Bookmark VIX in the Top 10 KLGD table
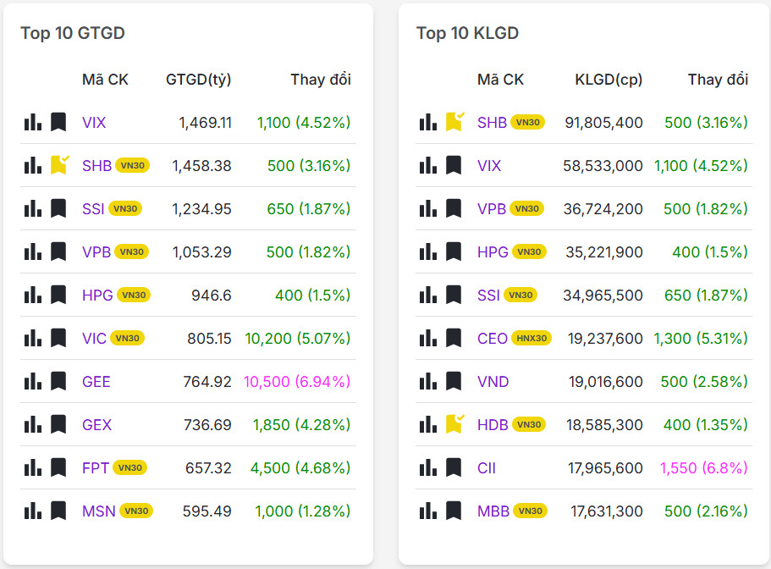The height and width of the screenshot is (569, 771). pyautogui.click(x=454, y=166)
